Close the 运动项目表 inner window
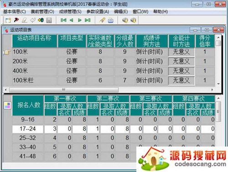228x172 pixels. click(x=218, y=30)
